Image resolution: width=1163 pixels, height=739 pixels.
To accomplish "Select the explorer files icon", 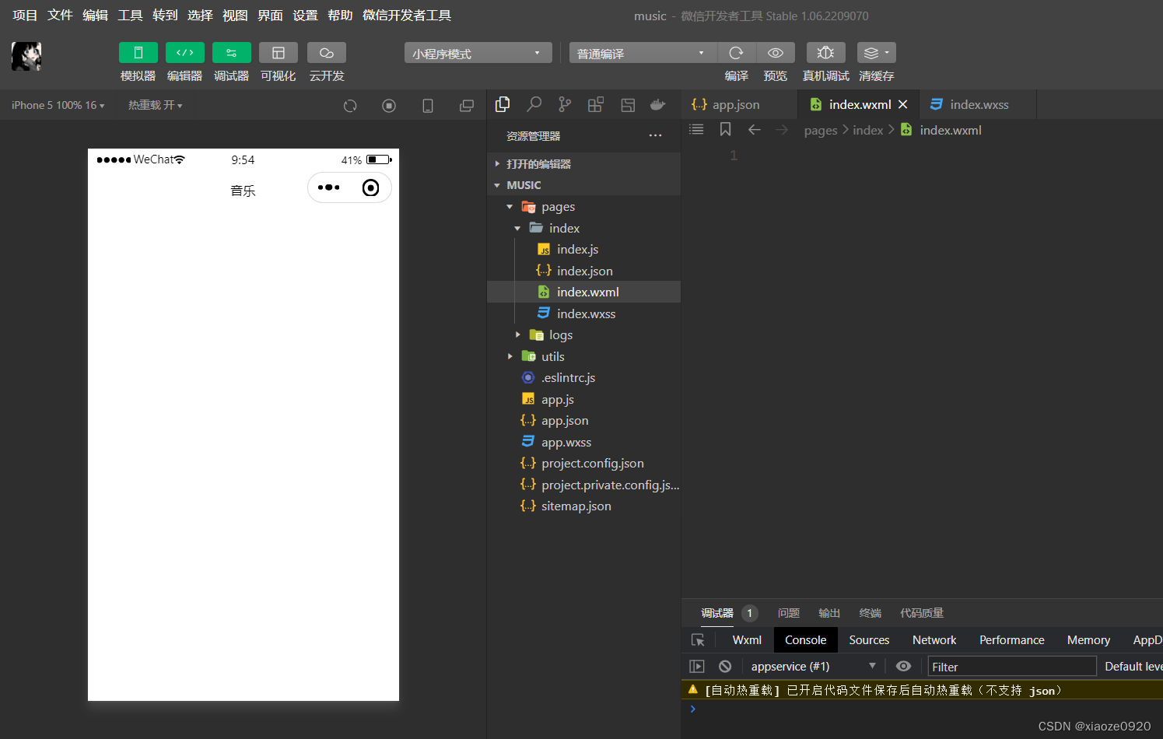I will (x=503, y=104).
